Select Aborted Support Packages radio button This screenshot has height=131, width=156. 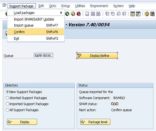pyautogui.click(x=7, y=98)
